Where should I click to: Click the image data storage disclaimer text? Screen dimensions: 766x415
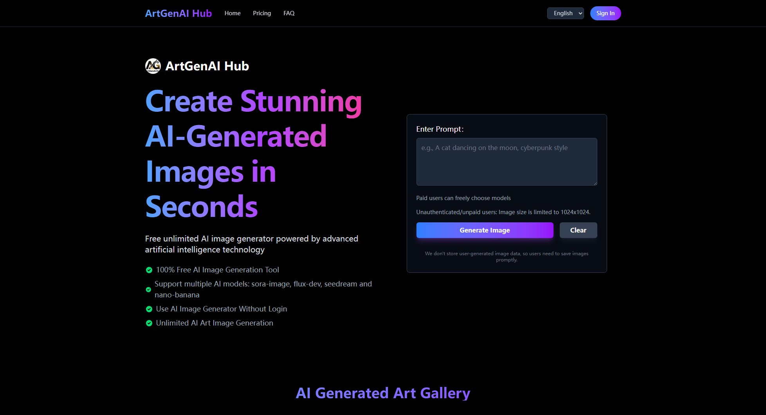(x=506, y=256)
